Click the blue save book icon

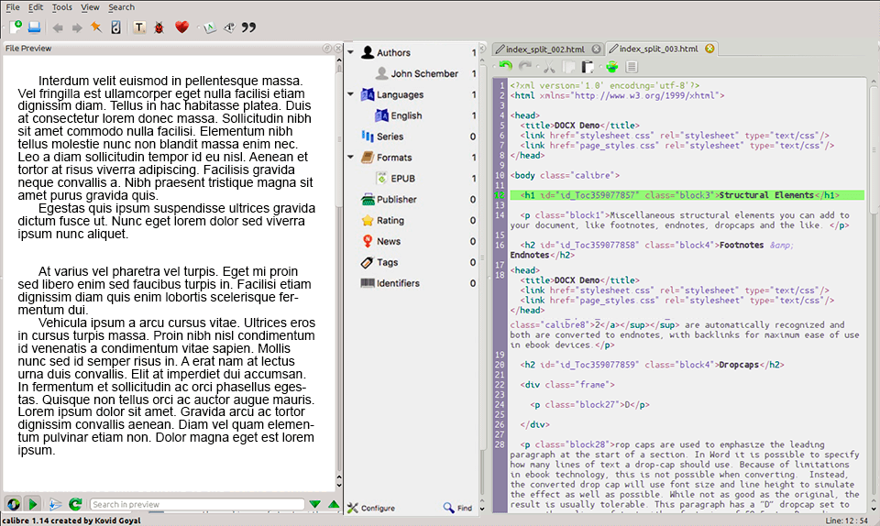(35, 27)
